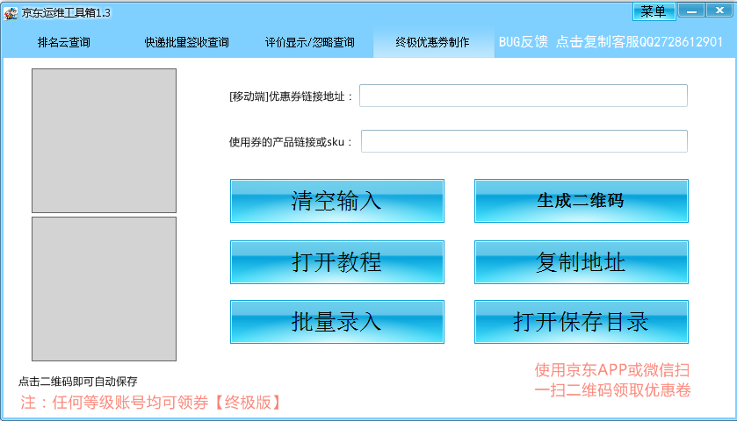Click the 批量录入 button
The image size is (737, 421).
click(x=337, y=322)
